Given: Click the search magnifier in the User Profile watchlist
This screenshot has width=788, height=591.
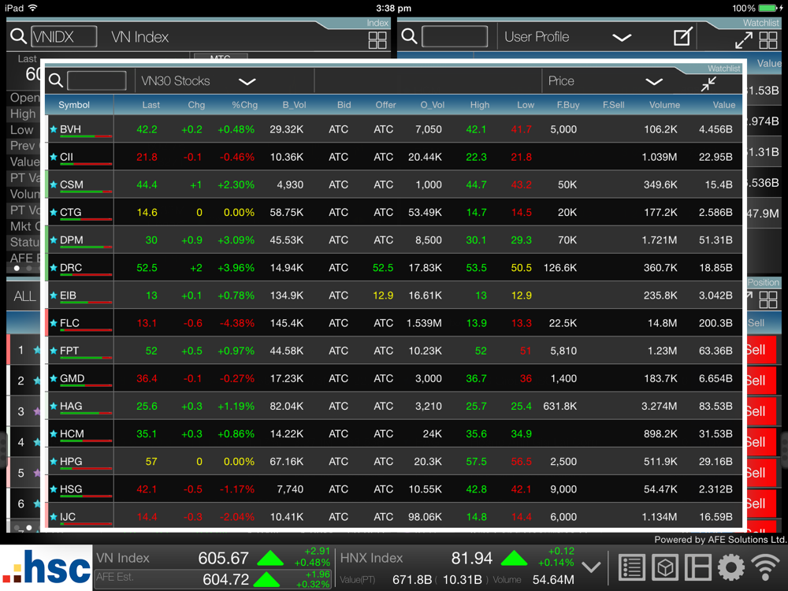Looking at the screenshot, I should pos(409,36).
